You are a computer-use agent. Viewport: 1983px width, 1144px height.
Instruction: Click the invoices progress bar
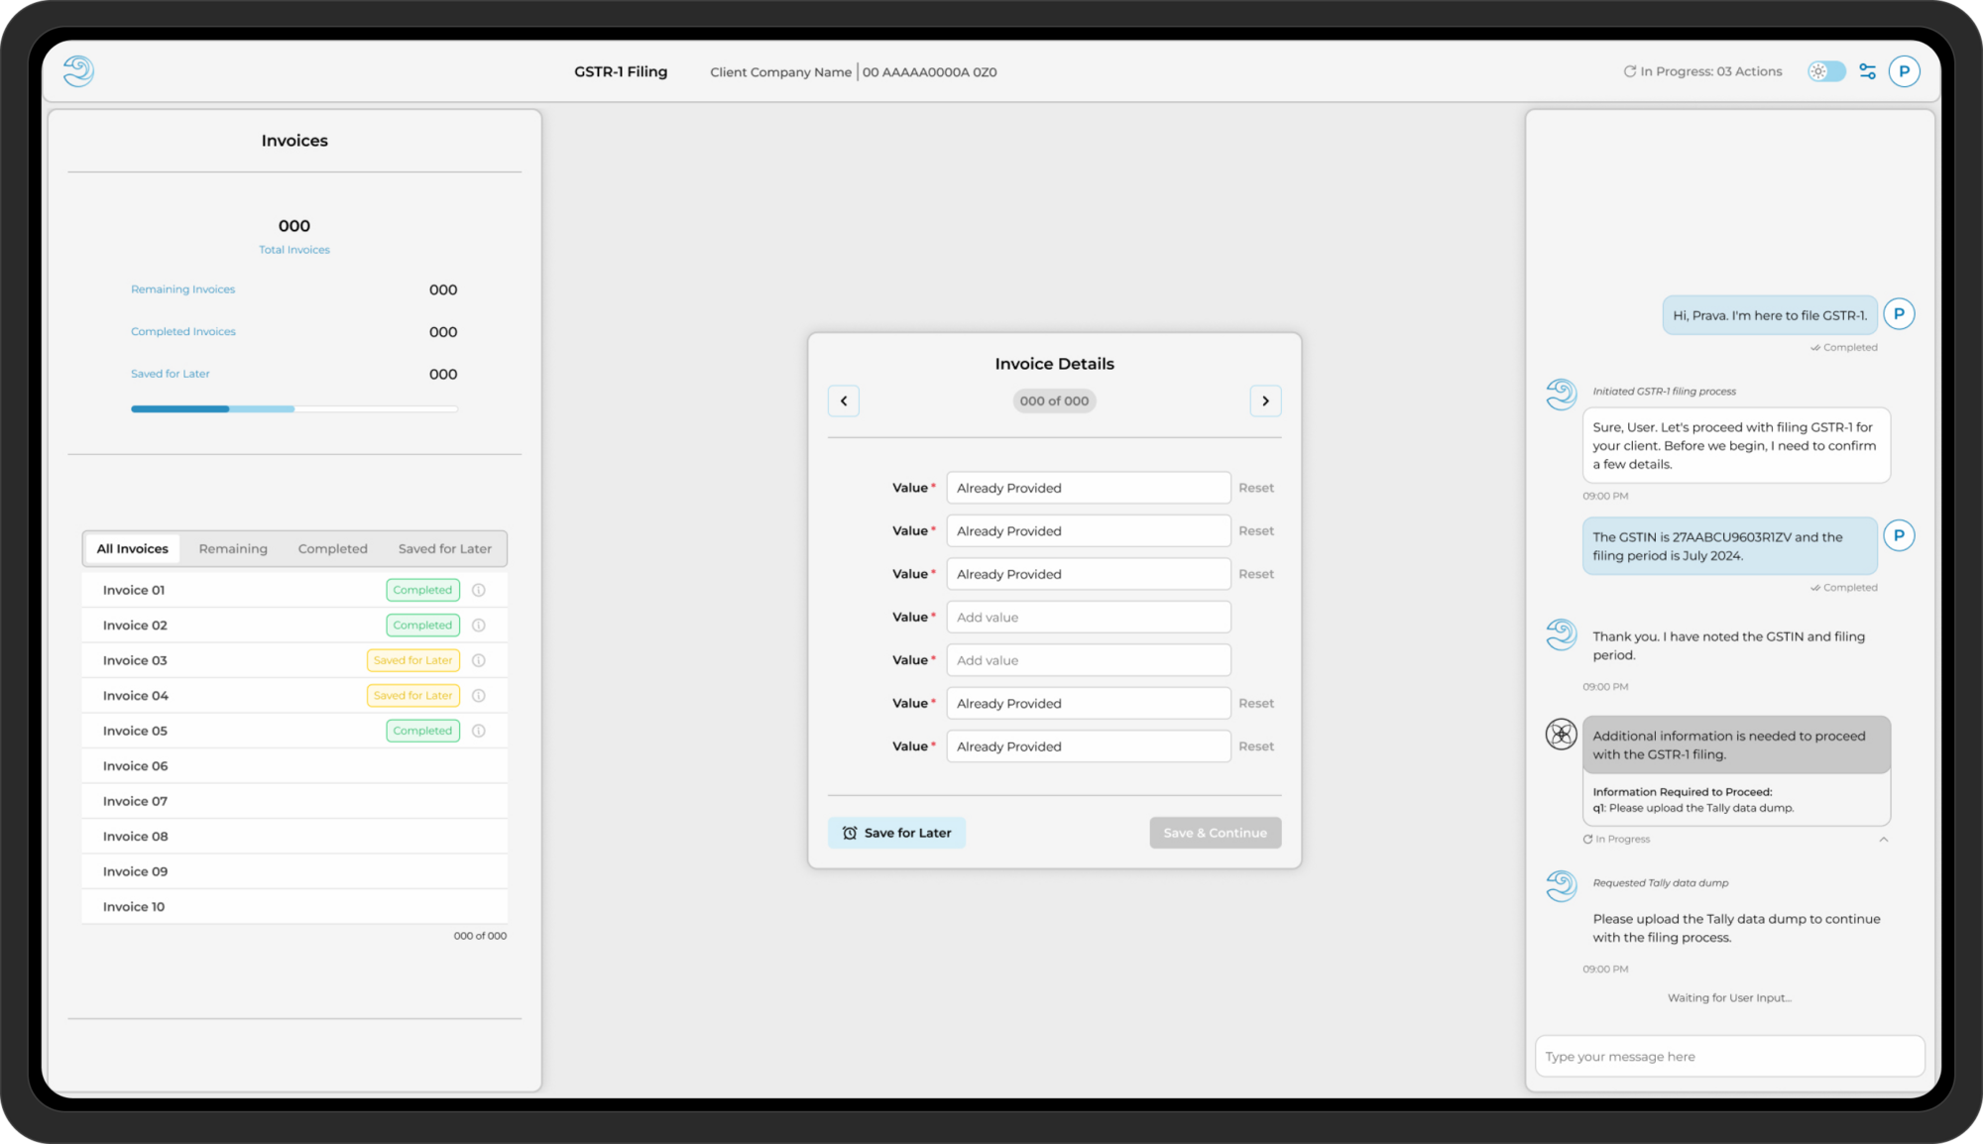[x=293, y=408]
